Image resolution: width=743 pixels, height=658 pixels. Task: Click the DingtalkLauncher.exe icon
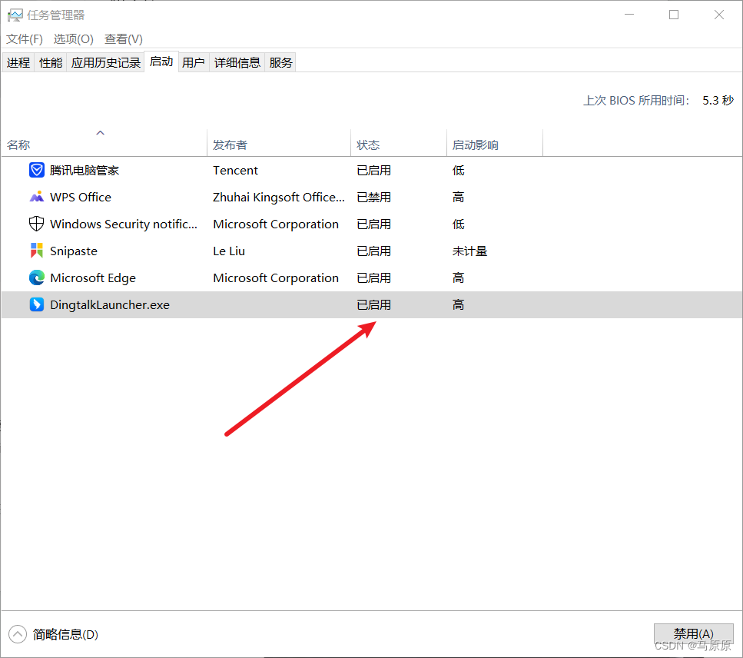[x=36, y=304]
